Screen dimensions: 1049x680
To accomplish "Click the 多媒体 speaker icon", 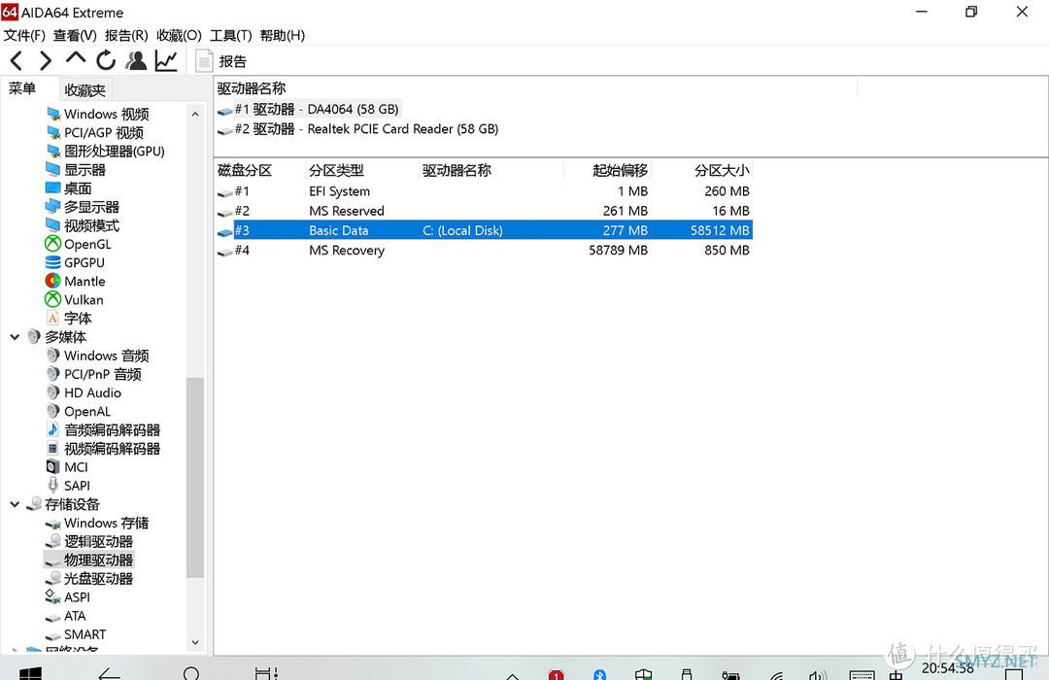I will [33, 337].
